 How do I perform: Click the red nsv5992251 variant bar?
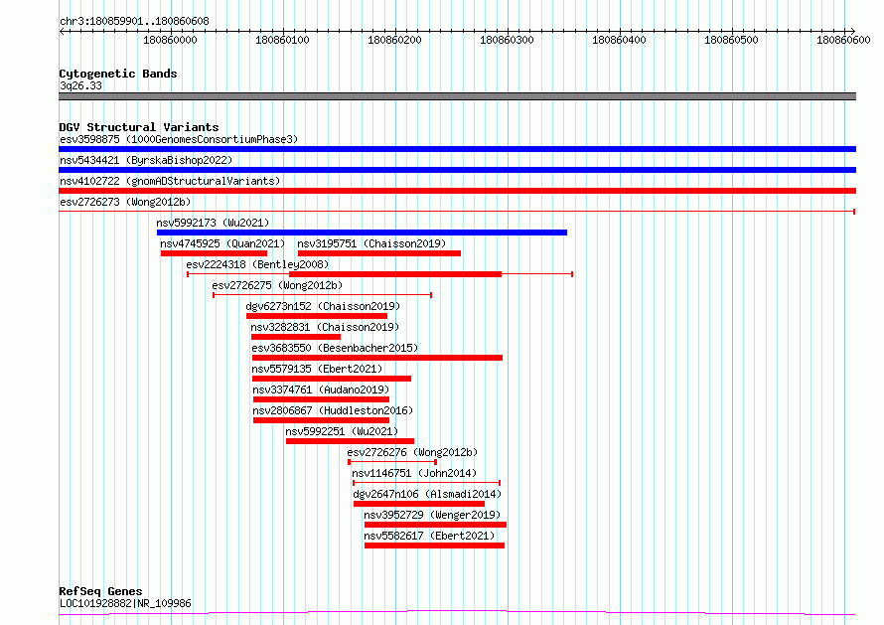(x=350, y=441)
